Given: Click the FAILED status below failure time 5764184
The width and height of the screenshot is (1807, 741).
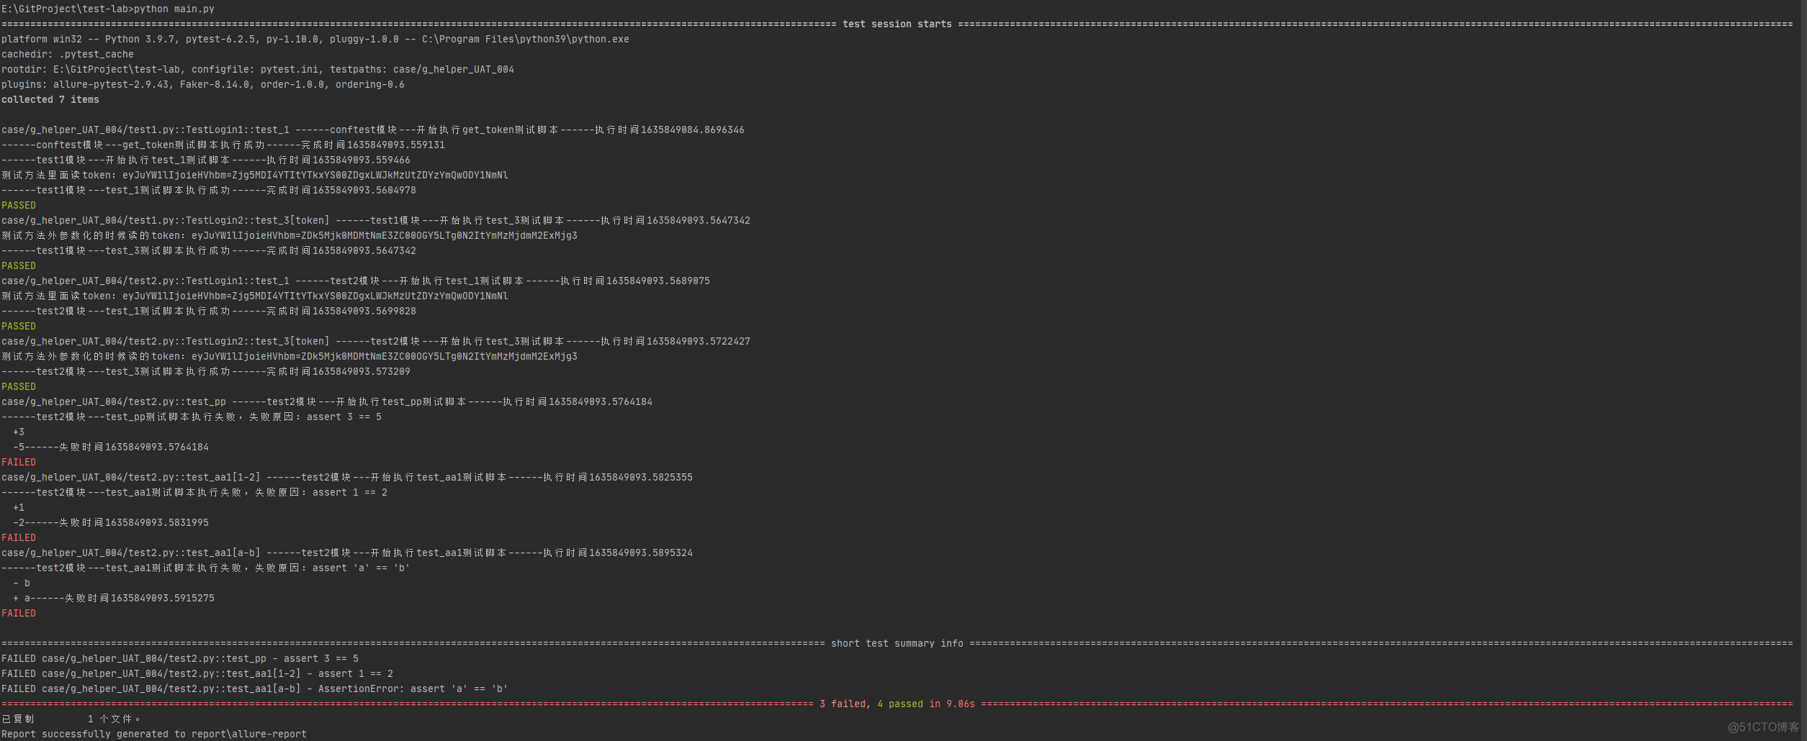Looking at the screenshot, I should coord(19,462).
